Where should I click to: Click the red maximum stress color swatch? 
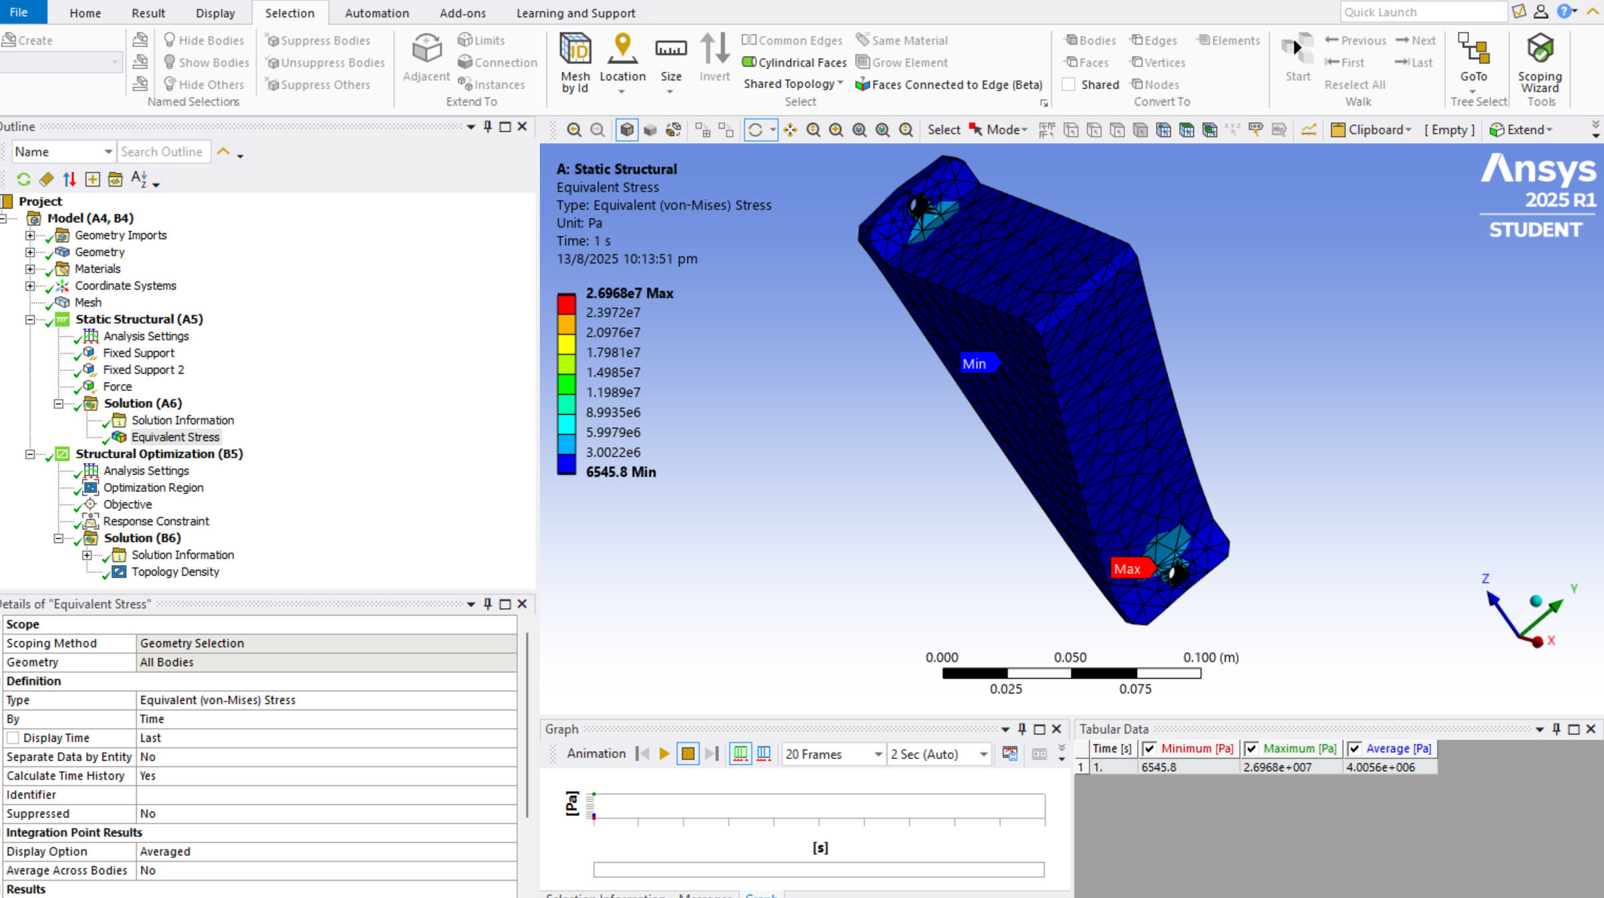(565, 304)
